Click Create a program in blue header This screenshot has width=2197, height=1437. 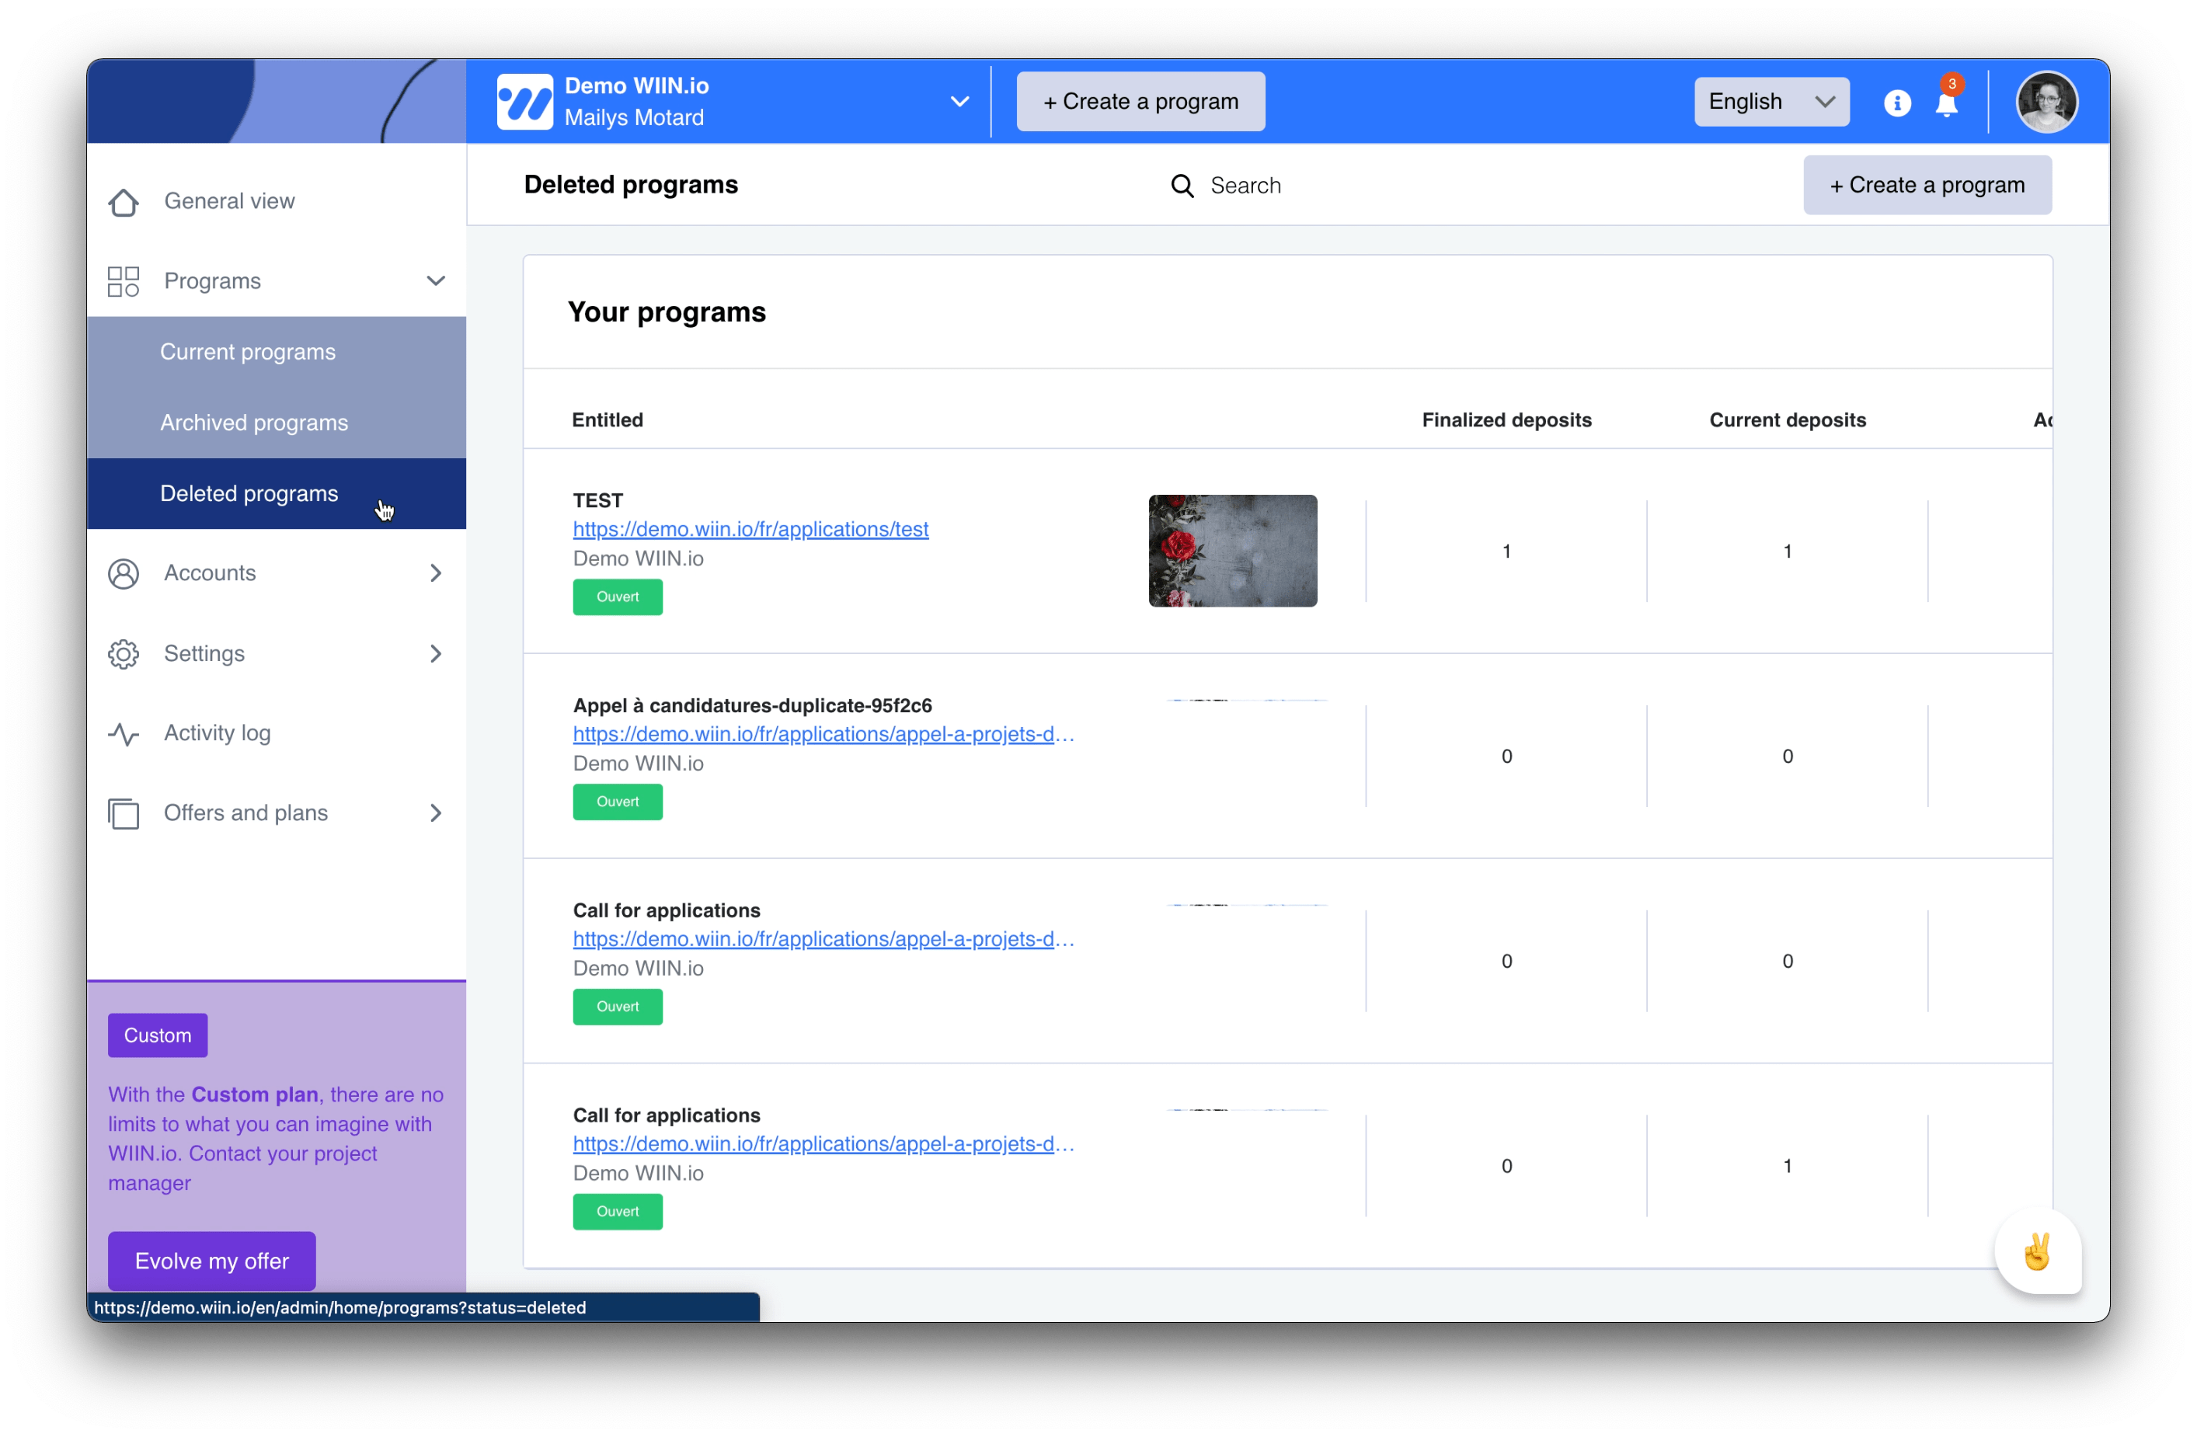click(1140, 102)
